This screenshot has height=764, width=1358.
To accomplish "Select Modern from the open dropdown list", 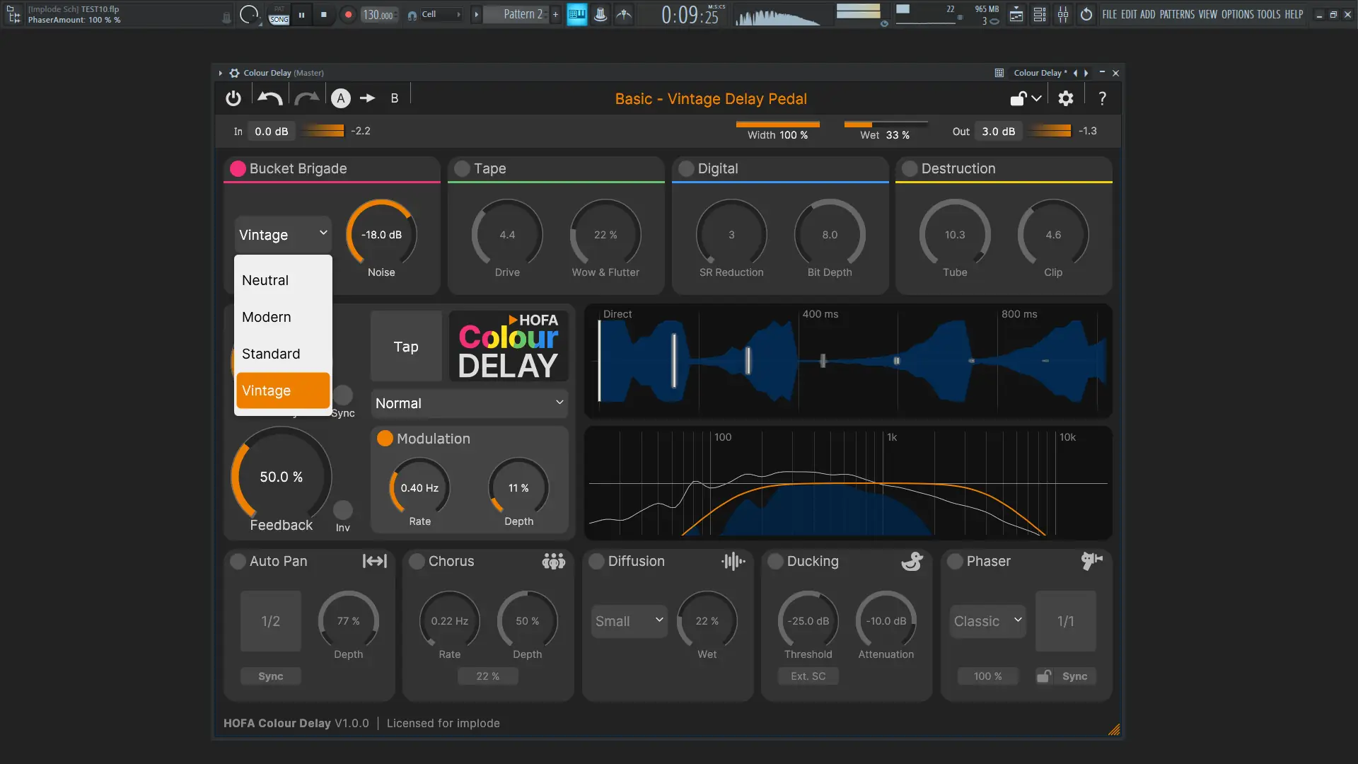I will [266, 317].
